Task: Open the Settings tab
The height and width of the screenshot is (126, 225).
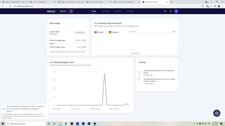Action: [130, 11]
